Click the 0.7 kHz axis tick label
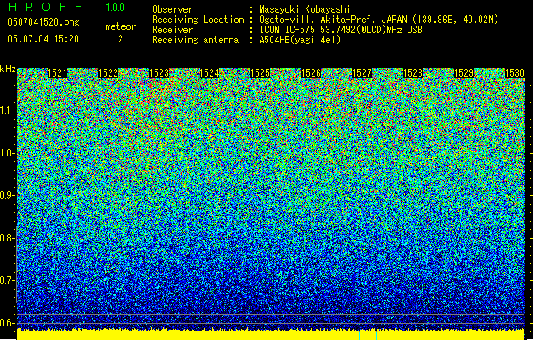This screenshot has height=340, width=534. pyautogui.click(x=7, y=280)
